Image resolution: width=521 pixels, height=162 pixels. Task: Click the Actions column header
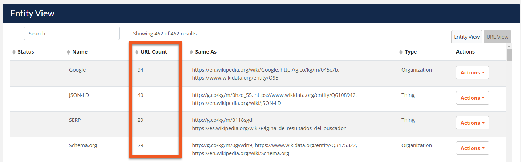click(x=465, y=52)
